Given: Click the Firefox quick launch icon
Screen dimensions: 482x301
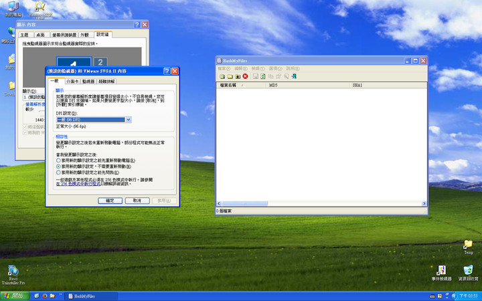Looking at the screenshot, I should point(45,296).
